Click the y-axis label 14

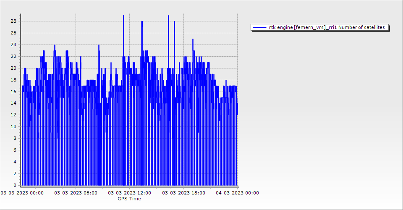pos(14,103)
